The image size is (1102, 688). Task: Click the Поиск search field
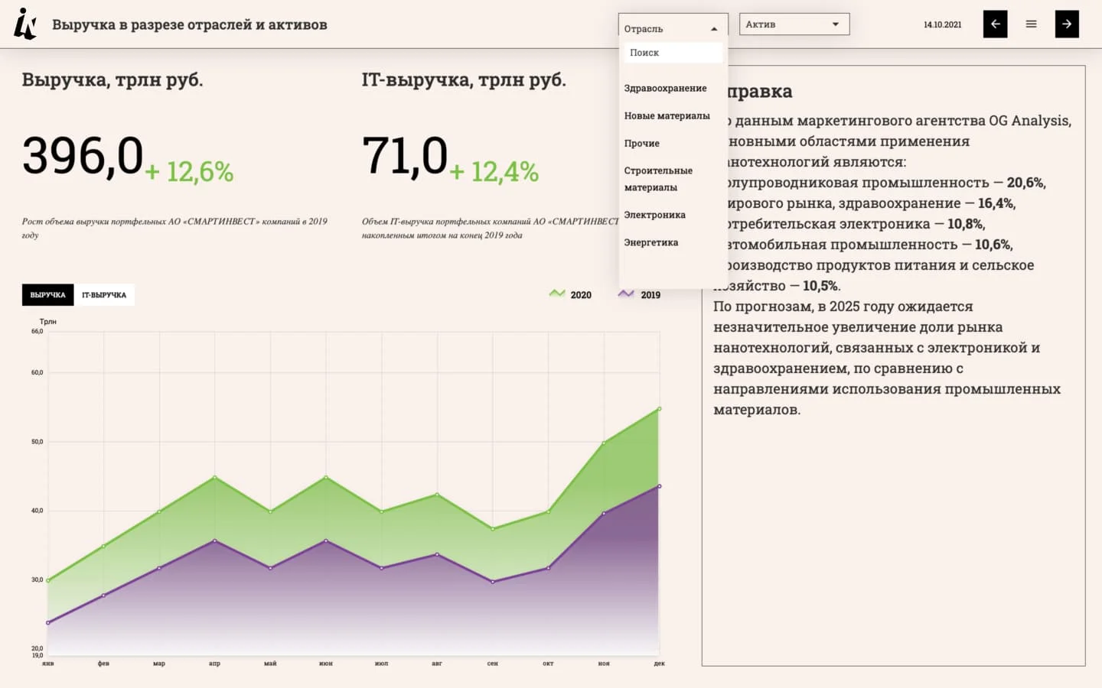(x=673, y=53)
